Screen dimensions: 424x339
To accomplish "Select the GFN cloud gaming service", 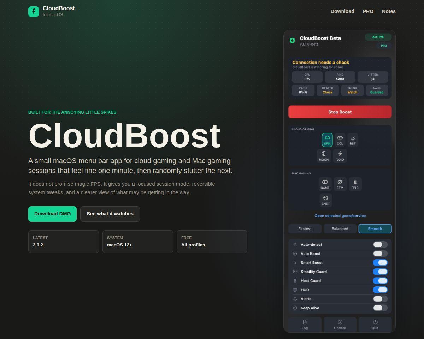I will tap(327, 140).
